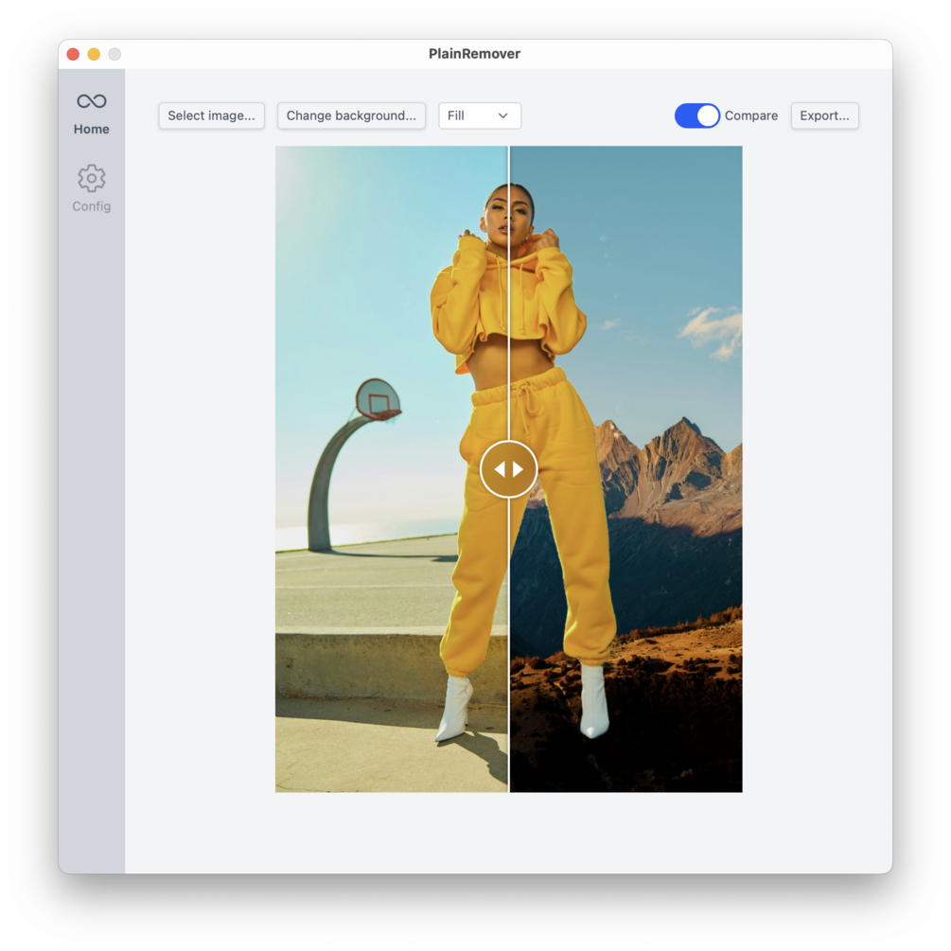This screenshot has width=951, height=951.
Task: Close the PlainRemover window with red button
Action: point(74,54)
